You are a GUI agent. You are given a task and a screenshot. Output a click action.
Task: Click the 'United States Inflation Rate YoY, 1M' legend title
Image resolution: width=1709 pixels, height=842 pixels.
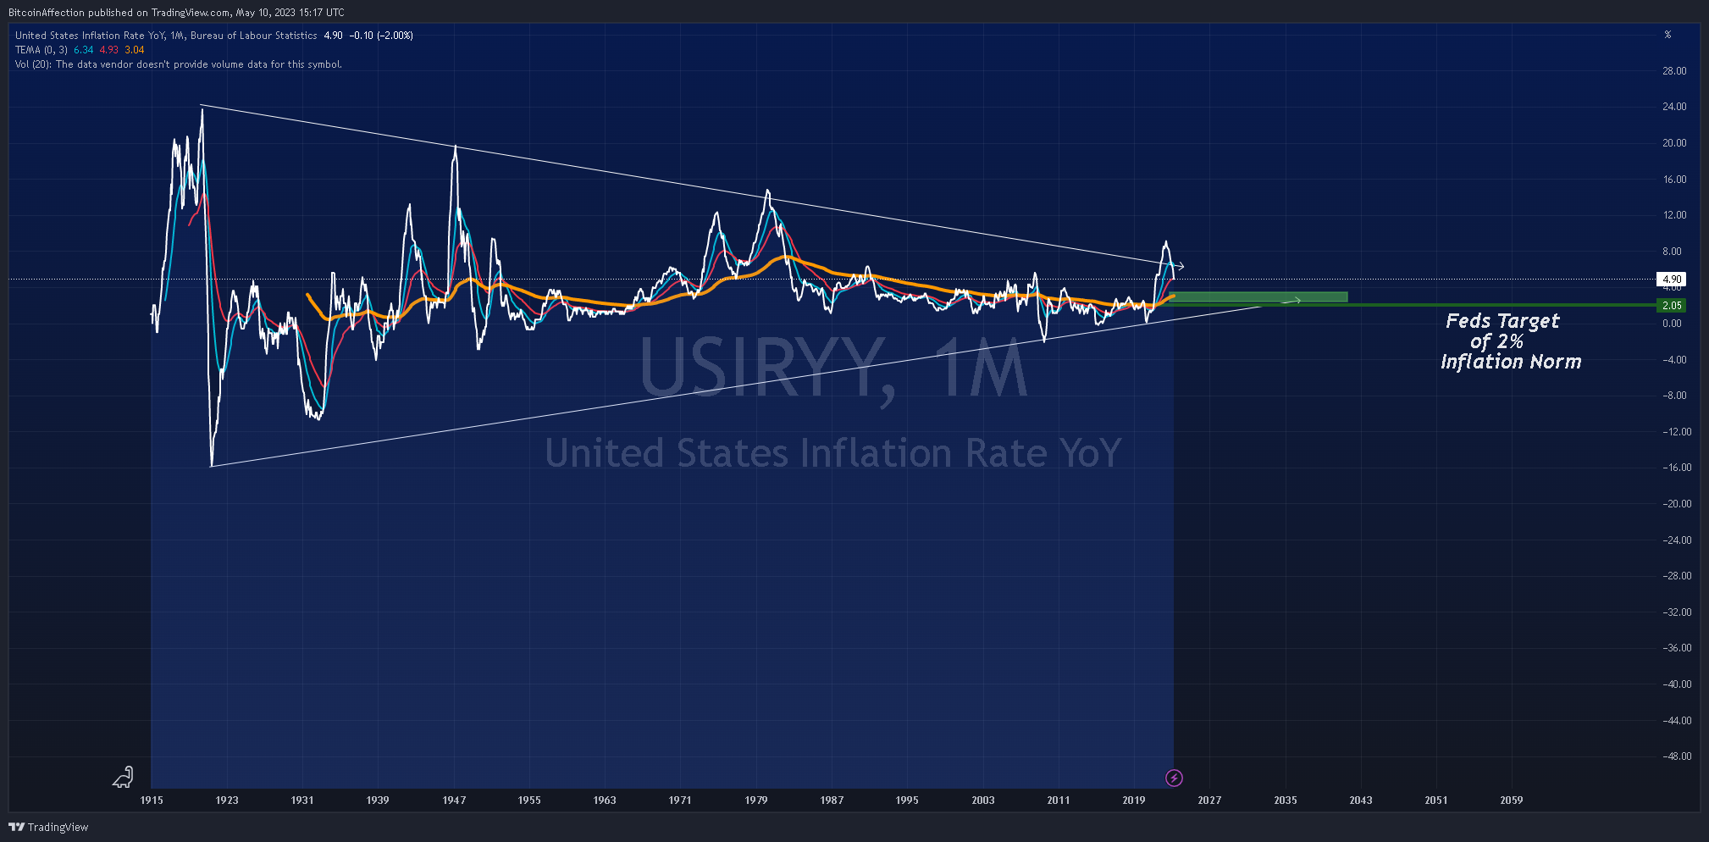tap(166, 36)
